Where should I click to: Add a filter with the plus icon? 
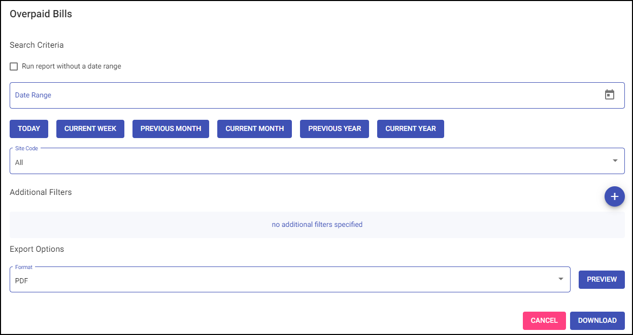coord(614,196)
